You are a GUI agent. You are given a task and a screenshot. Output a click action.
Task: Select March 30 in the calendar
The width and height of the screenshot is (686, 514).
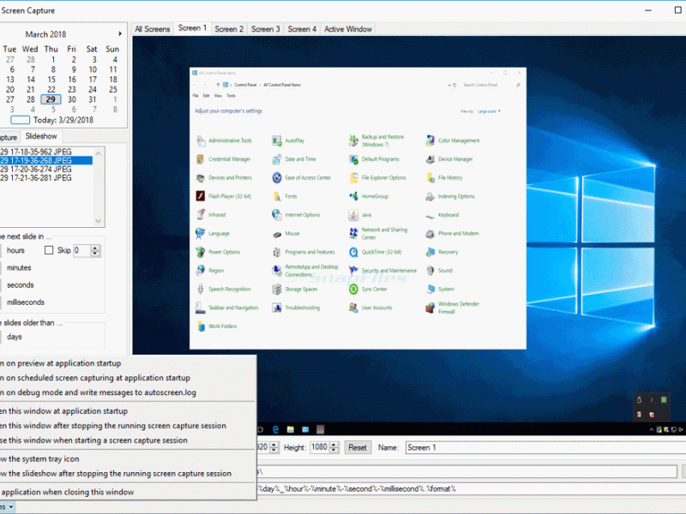click(72, 99)
